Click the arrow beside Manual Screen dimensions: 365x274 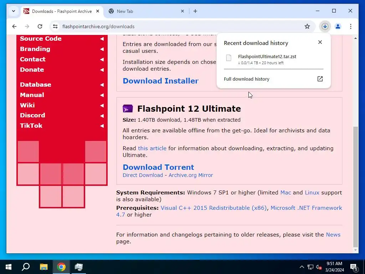102,95
